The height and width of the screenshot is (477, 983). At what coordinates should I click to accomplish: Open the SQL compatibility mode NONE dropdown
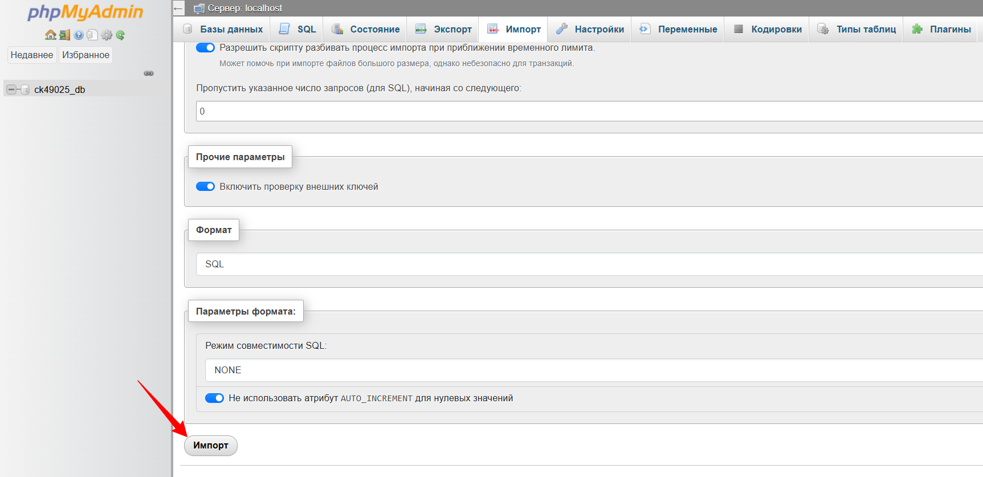pos(594,370)
